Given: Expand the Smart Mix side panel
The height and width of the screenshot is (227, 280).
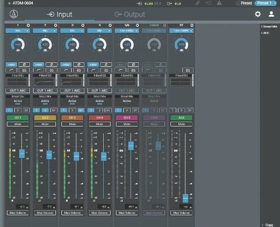Looking at the screenshot, I should (269, 26).
